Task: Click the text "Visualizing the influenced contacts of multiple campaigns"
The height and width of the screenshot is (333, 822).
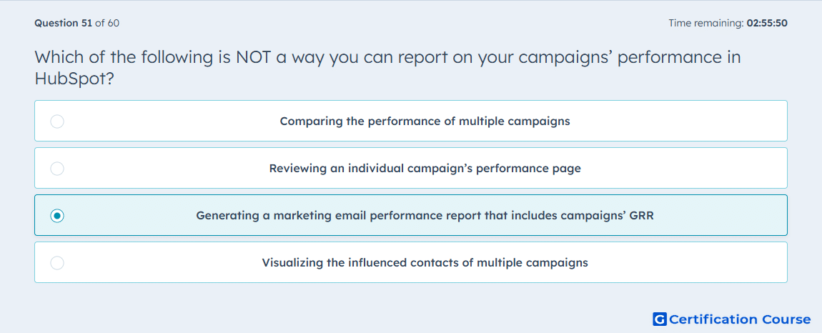Action: [x=425, y=263]
